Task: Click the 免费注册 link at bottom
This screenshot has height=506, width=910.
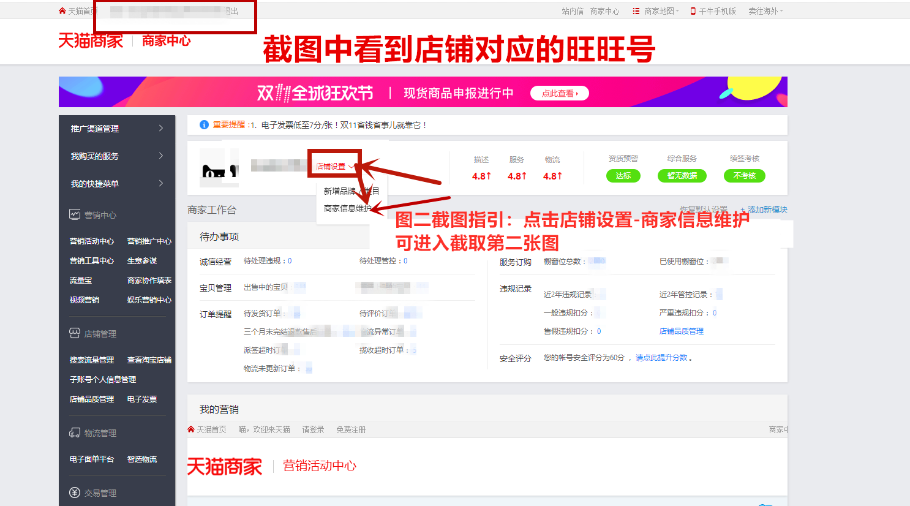Action: (x=351, y=430)
